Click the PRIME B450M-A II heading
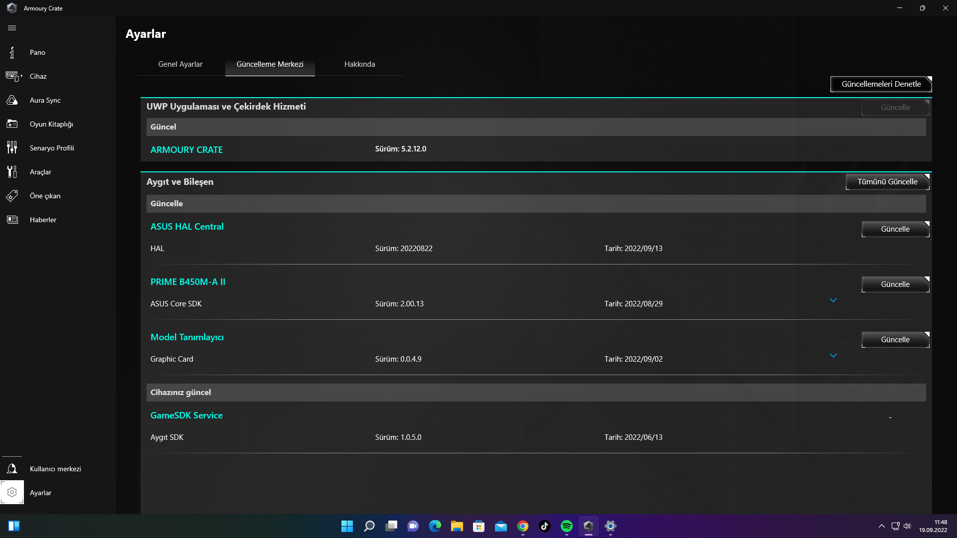Viewport: 957px width, 538px height. [x=188, y=282]
